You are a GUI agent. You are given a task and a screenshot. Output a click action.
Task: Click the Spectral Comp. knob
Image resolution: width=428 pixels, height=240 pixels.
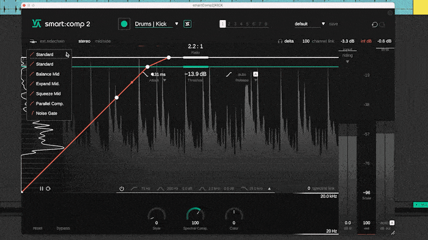coord(195,214)
